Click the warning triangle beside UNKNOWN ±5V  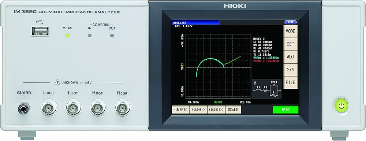[57, 82]
